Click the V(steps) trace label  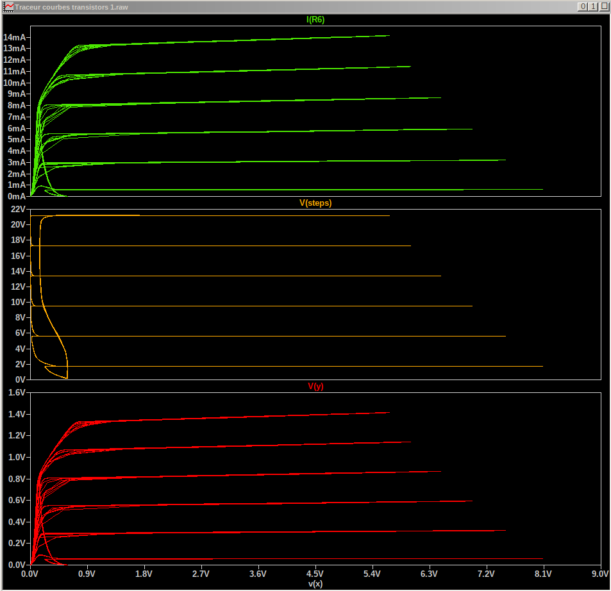point(315,203)
